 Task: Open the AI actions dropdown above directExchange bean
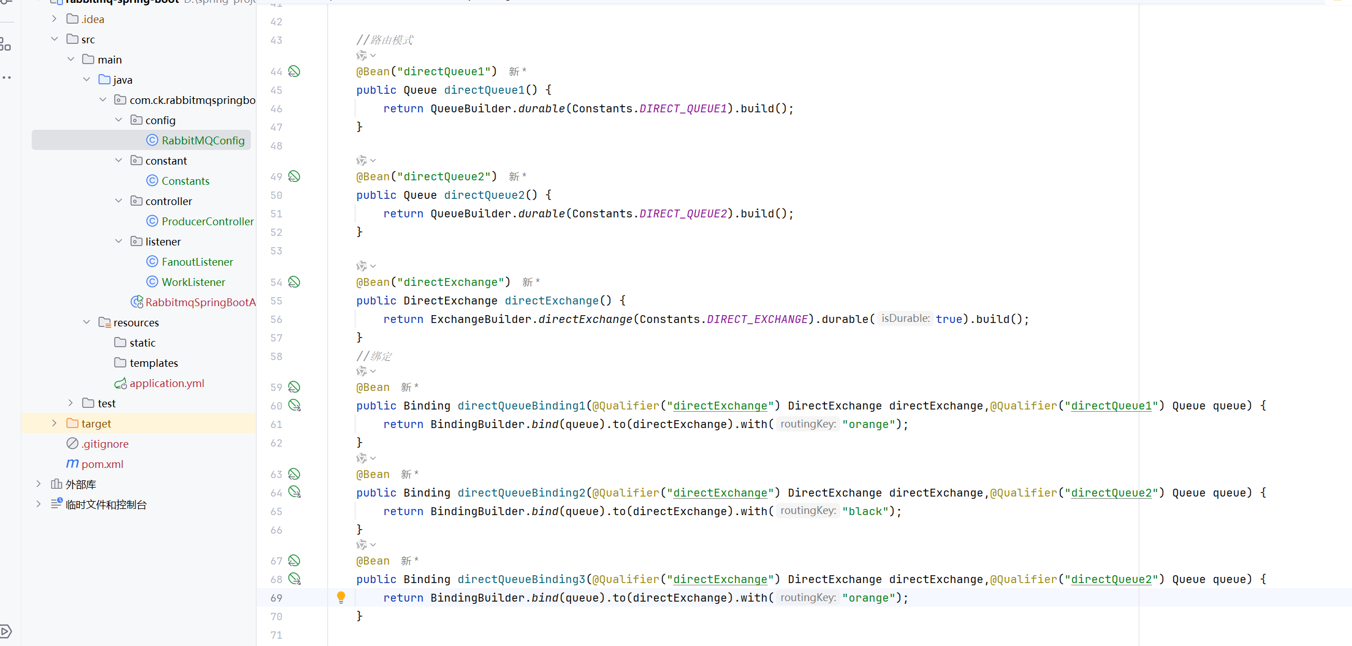pyautogui.click(x=373, y=266)
